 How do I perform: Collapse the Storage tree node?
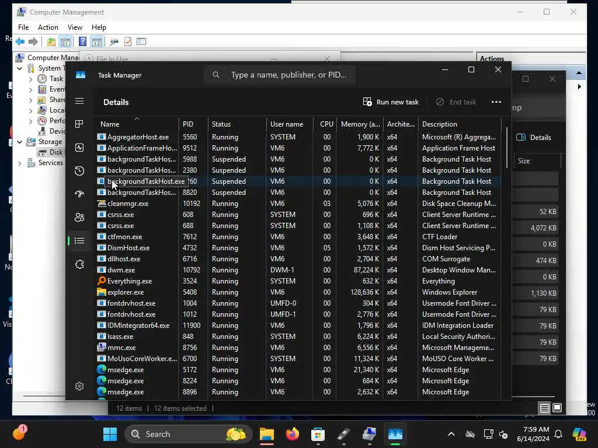[x=19, y=142]
